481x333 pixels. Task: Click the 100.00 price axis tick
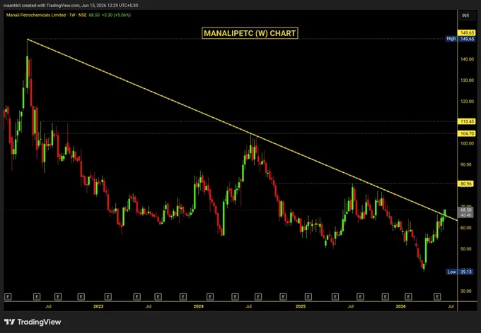[x=467, y=143]
